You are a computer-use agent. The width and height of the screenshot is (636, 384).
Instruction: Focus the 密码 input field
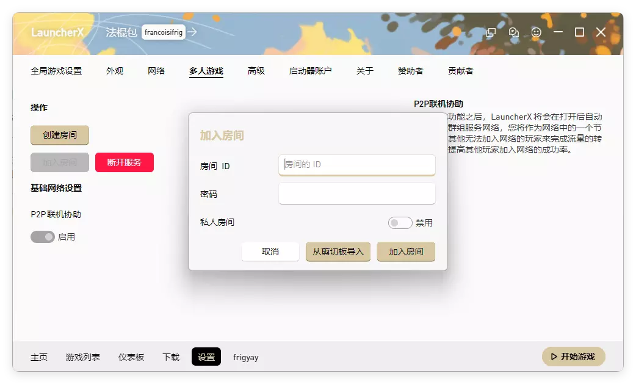click(357, 194)
